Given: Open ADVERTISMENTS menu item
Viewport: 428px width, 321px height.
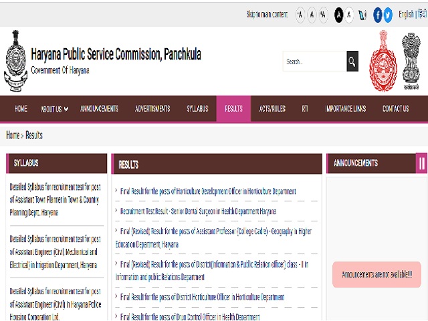Looking at the screenshot, I should coord(152,108).
